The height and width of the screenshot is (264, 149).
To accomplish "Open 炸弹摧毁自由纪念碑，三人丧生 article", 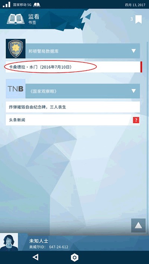I will [73, 107].
